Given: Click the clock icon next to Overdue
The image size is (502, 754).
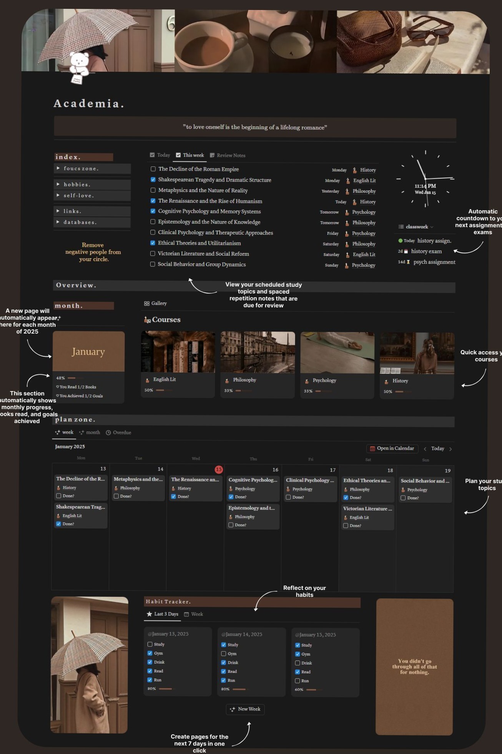Looking at the screenshot, I should click(108, 433).
